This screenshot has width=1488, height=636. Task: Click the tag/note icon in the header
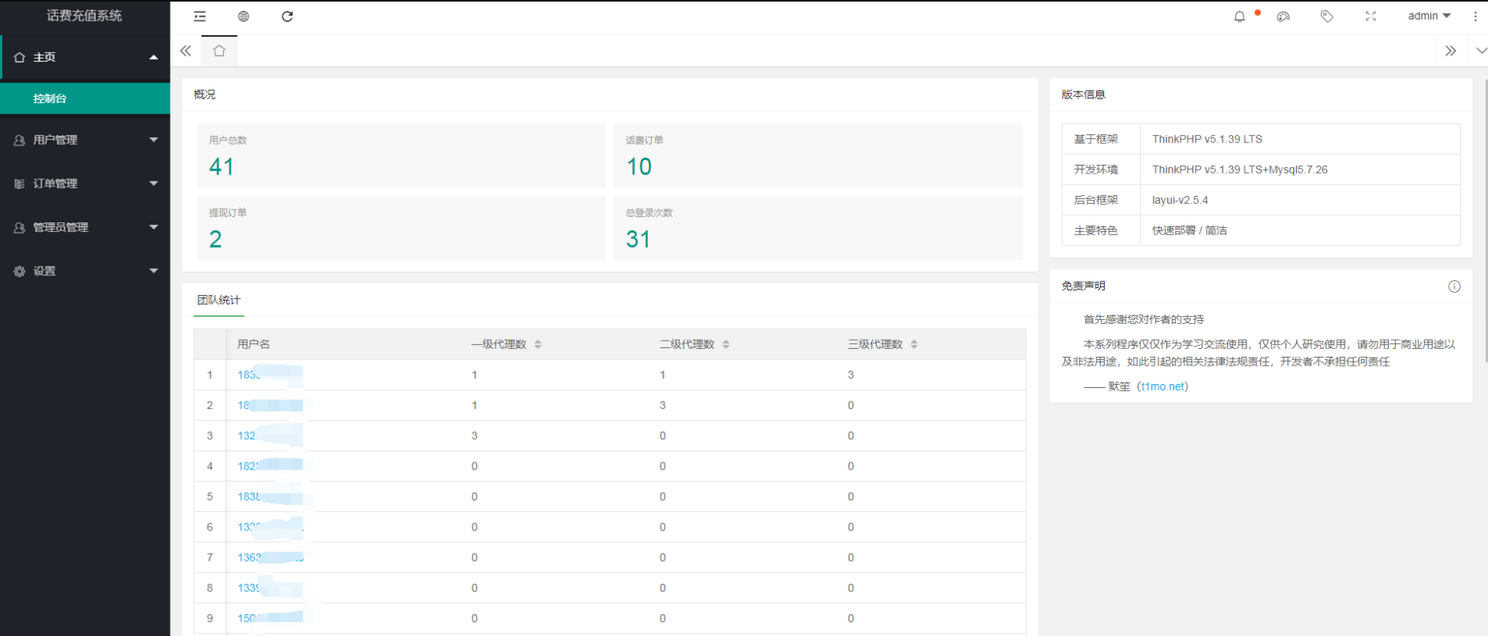pyautogui.click(x=1327, y=17)
